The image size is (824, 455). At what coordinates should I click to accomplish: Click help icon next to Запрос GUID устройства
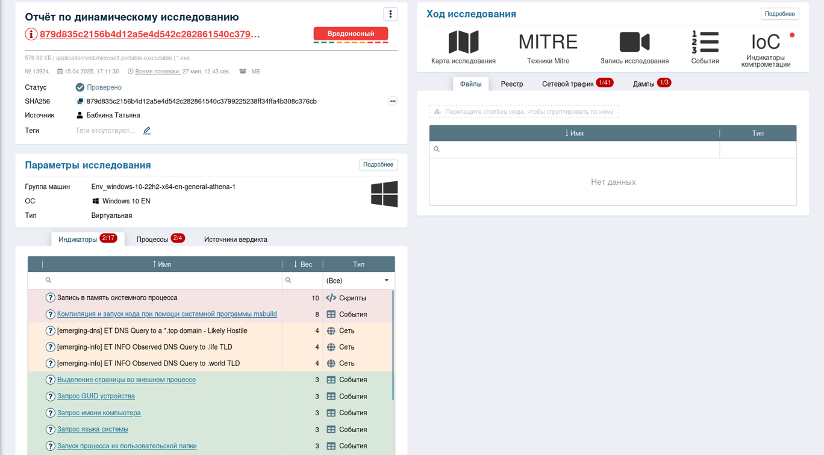51,397
